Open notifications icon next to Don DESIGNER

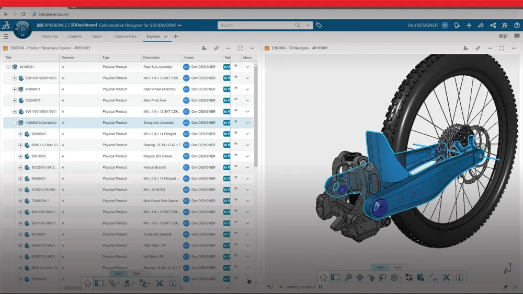457,25
